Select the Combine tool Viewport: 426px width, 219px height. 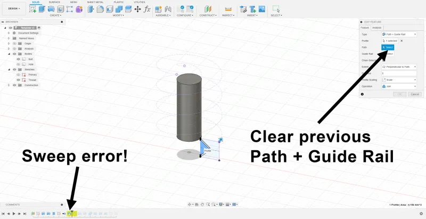[x=119, y=9]
